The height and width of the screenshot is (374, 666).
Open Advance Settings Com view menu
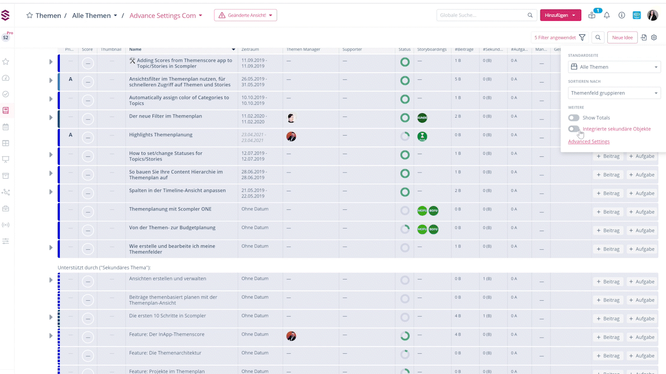[x=166, y=16]
